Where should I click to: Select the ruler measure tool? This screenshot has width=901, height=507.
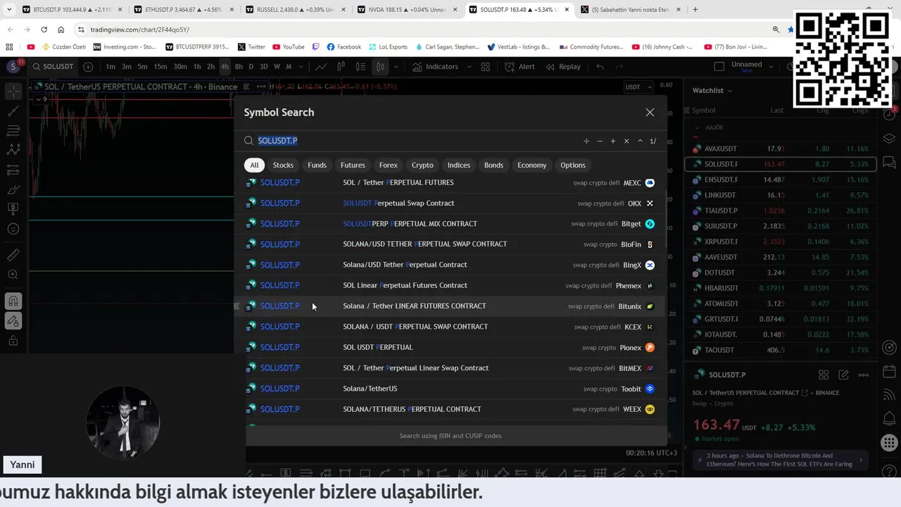[x=13, y=255]
